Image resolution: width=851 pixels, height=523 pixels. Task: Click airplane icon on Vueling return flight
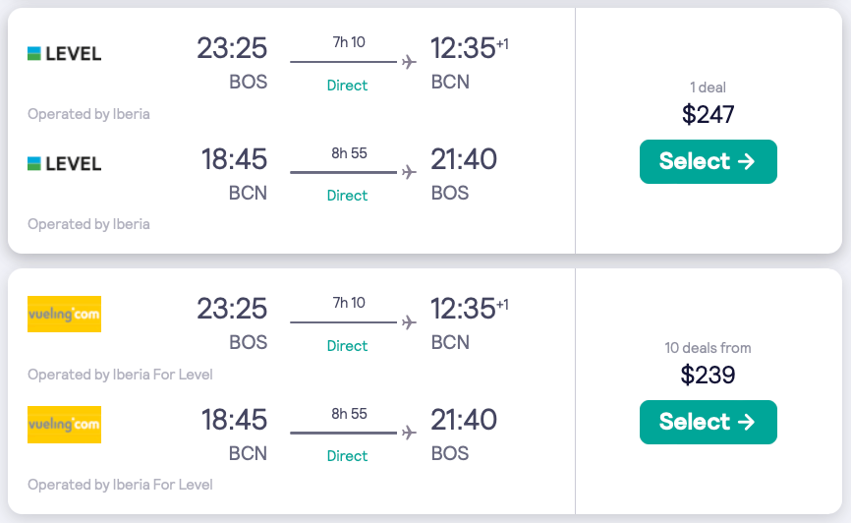pos(409,433)
